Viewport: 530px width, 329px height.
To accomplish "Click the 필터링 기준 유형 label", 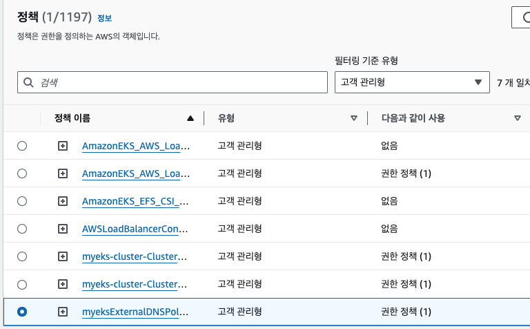I will 366,61.
